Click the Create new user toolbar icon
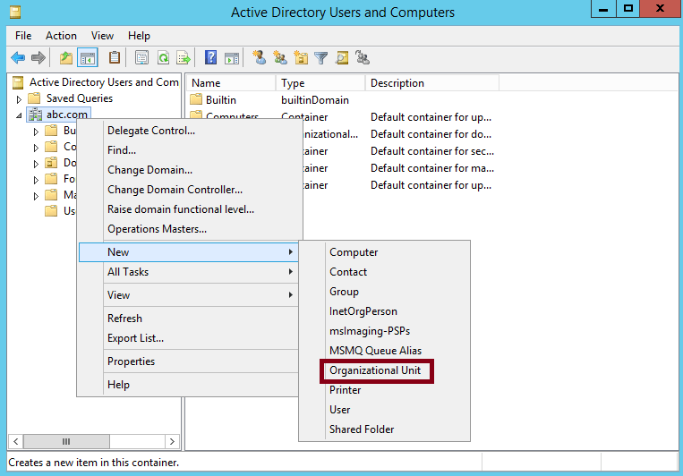Viewport: 683px width, 476px height. (x=260, y=57)
